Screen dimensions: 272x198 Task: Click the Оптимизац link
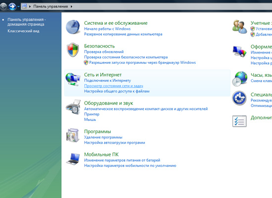point(261,105)
